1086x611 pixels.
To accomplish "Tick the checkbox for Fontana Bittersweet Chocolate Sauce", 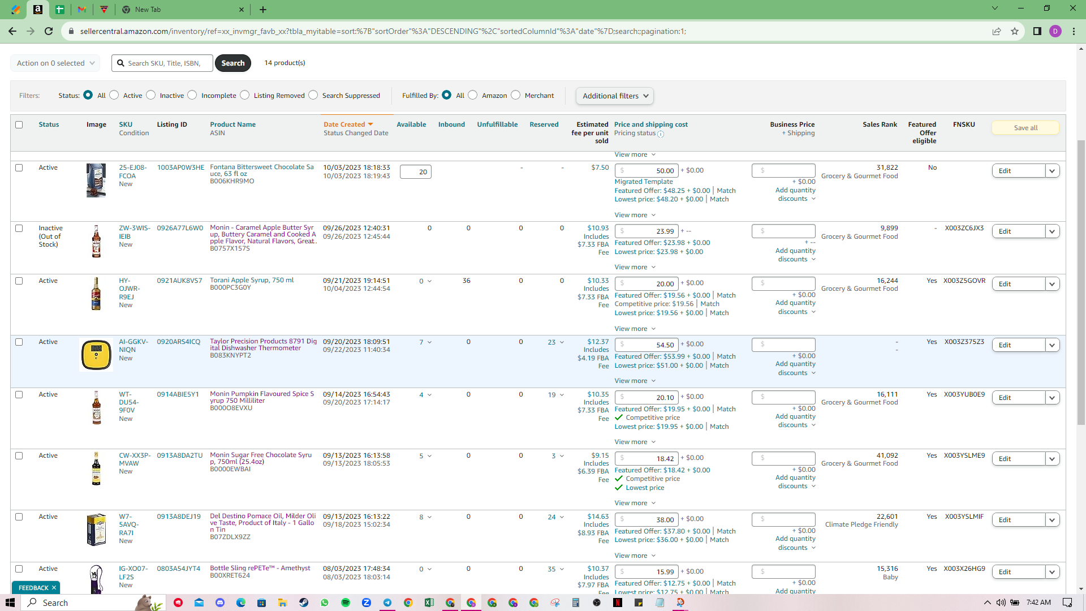I will click(19, 167).
